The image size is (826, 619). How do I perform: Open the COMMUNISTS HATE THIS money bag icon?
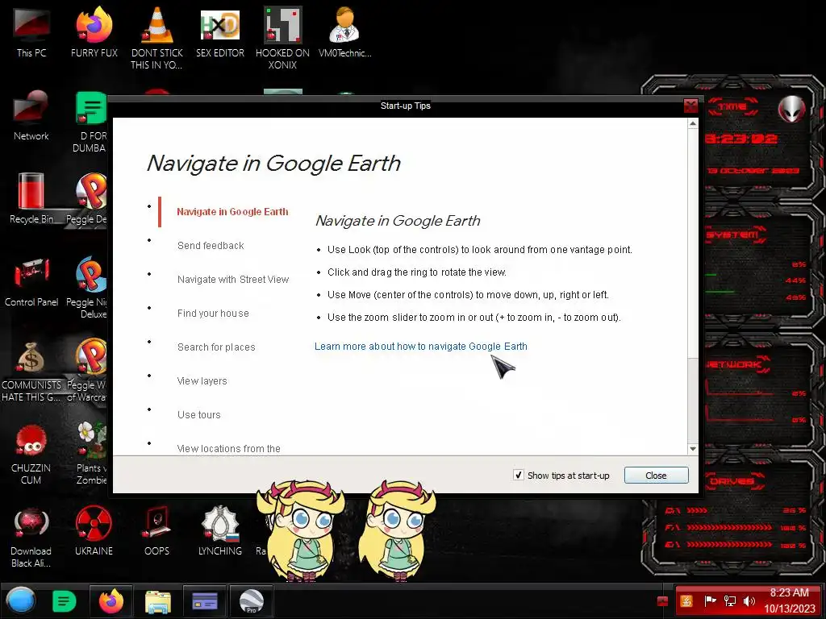tap(31, 371)
